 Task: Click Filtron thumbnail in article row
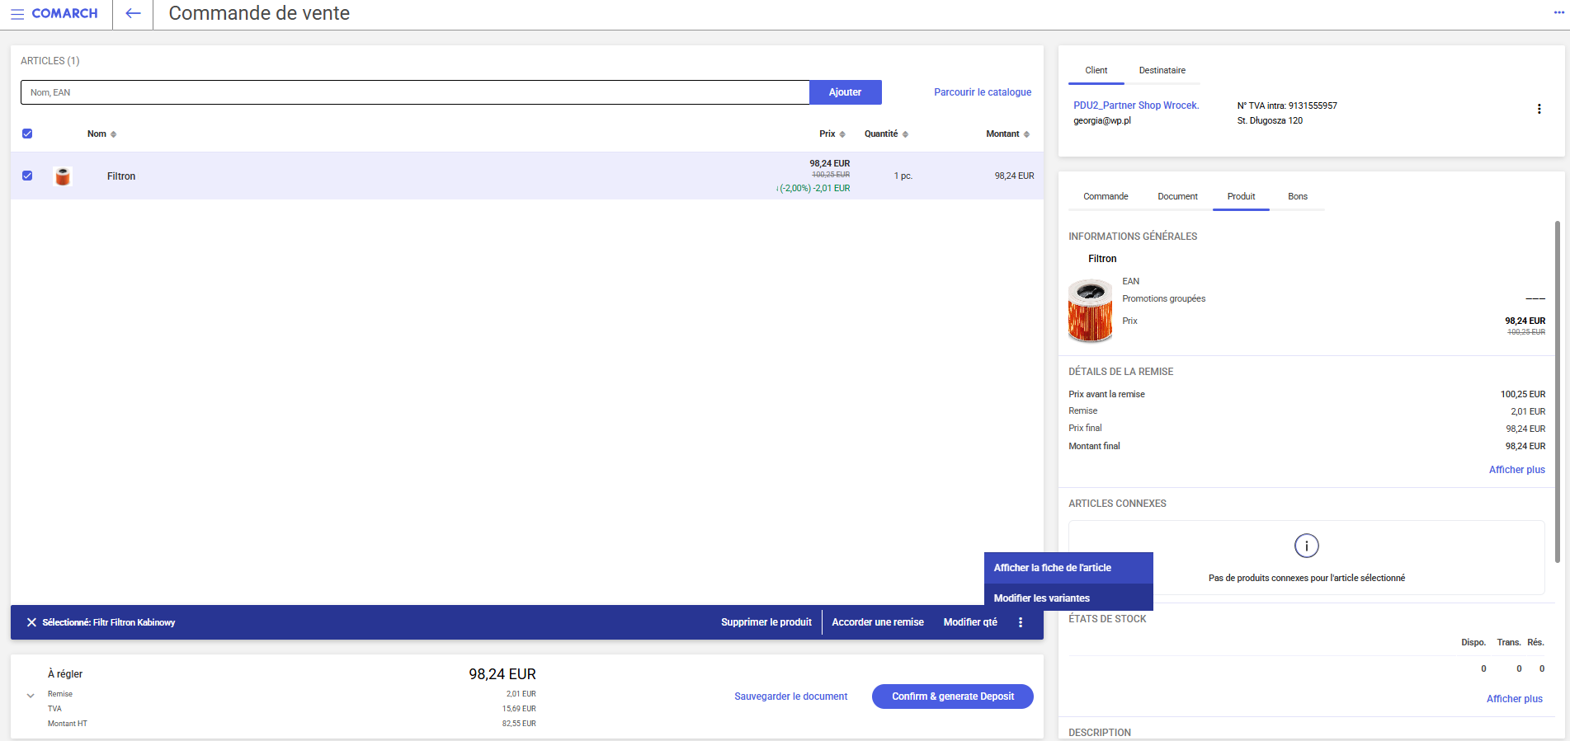tap(63, 176)
